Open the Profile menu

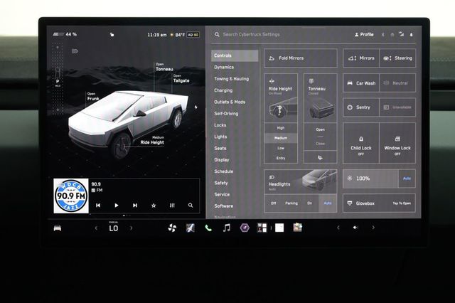[x=364, y=34]
